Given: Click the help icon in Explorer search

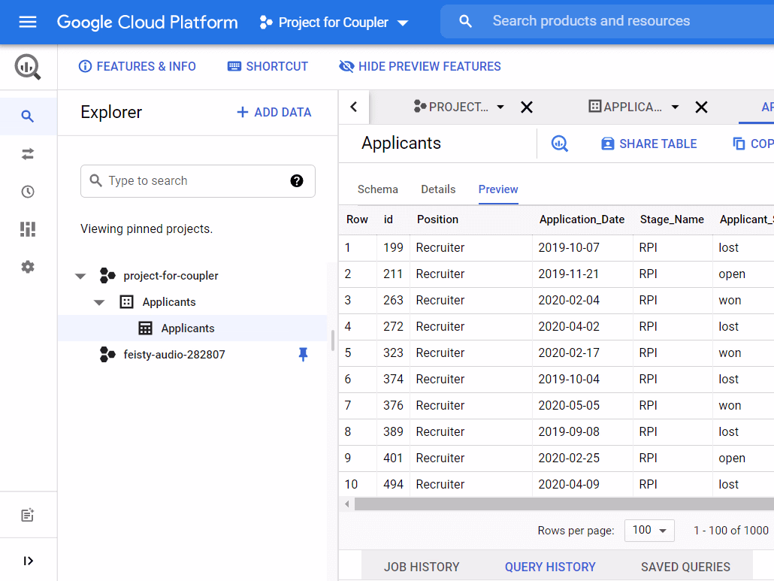Looking at the screenshot, I should pyautogui.click(x=297, y=180).
